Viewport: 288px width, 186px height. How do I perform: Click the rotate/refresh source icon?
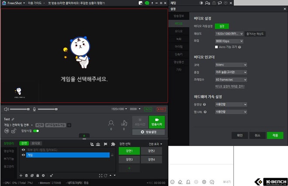106,176
